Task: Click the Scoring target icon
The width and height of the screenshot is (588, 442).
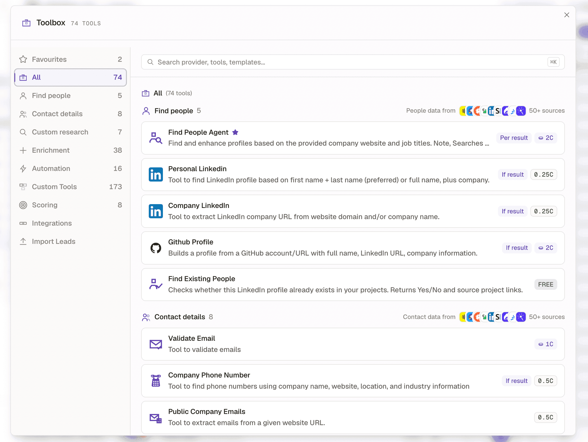Action: click(x=23, y=205)
